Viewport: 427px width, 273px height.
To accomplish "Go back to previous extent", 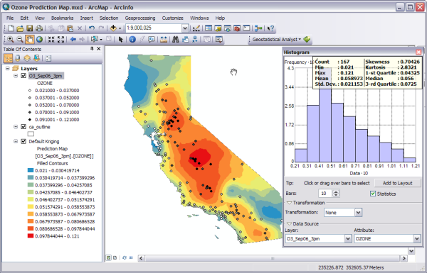I will click(73, 40).
